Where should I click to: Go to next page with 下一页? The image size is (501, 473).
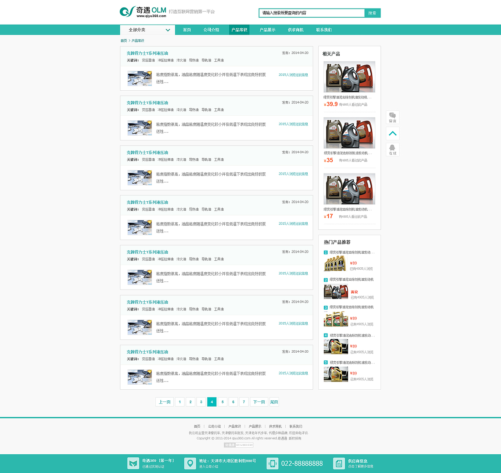click(x=259, y=402)
